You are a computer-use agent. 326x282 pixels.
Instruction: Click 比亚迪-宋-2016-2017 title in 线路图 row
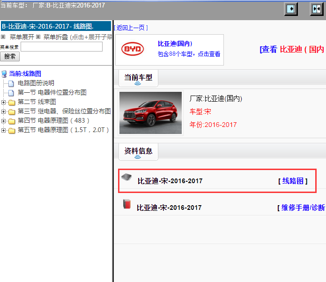tap(170, 181)
